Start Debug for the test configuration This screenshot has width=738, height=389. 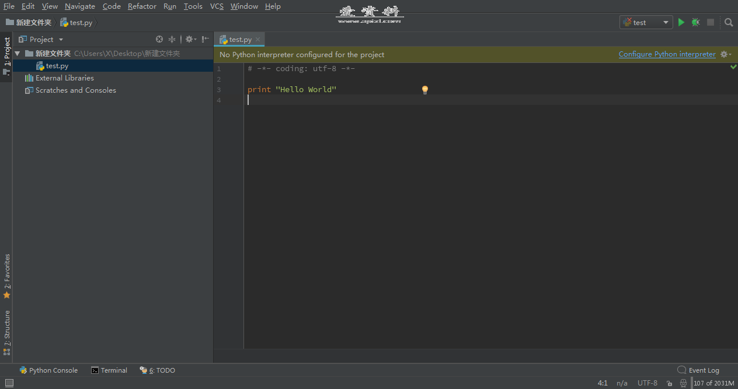(x=695, y=22)
